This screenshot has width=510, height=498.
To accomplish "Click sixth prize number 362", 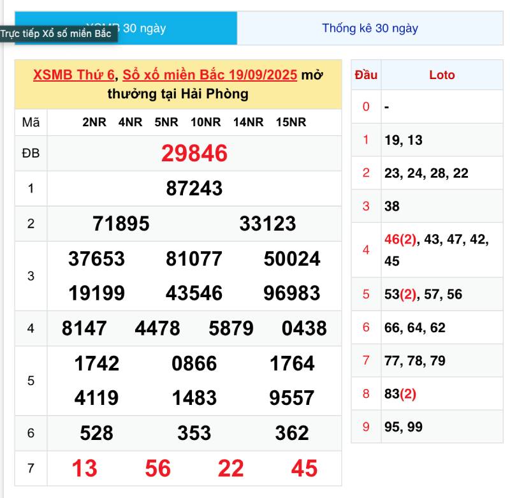I will tap(292, 433).
